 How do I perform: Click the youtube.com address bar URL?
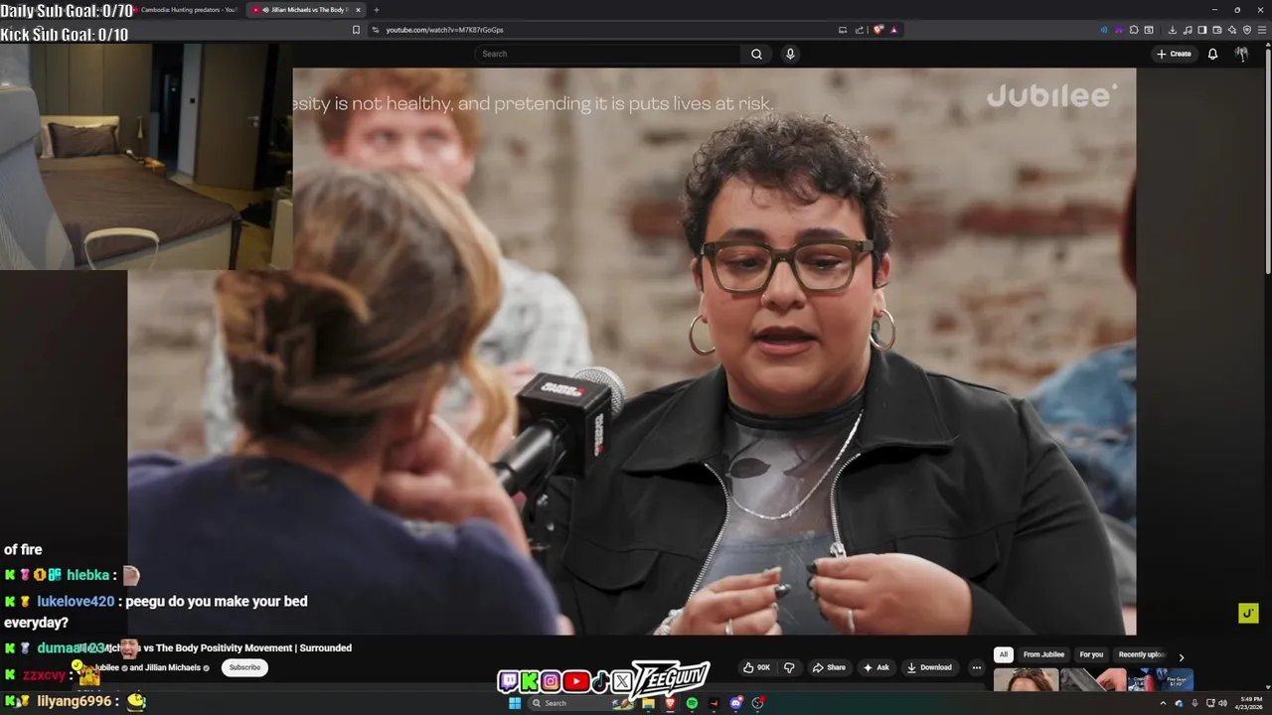click(444, 30)
